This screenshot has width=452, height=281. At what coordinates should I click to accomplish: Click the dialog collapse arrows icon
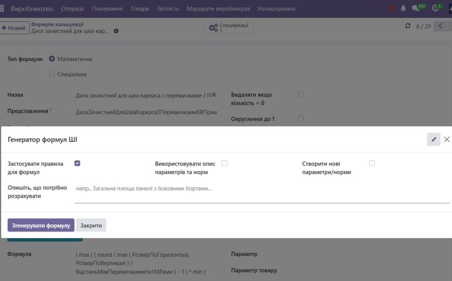[x=433, y=139]
